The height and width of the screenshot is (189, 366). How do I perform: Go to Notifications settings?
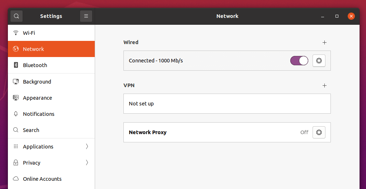(x=39, y=114)
